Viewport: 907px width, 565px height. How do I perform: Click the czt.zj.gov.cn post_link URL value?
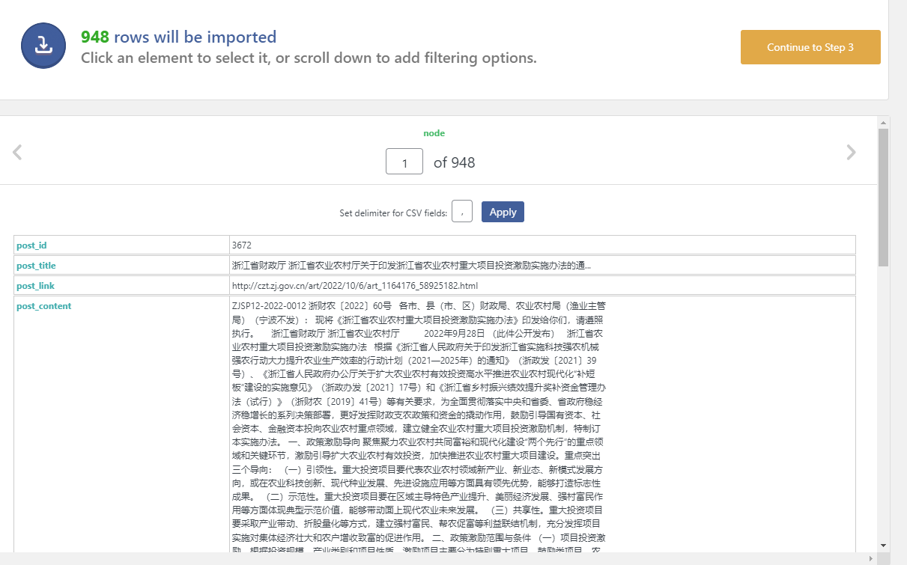click(x=354, y=286)
